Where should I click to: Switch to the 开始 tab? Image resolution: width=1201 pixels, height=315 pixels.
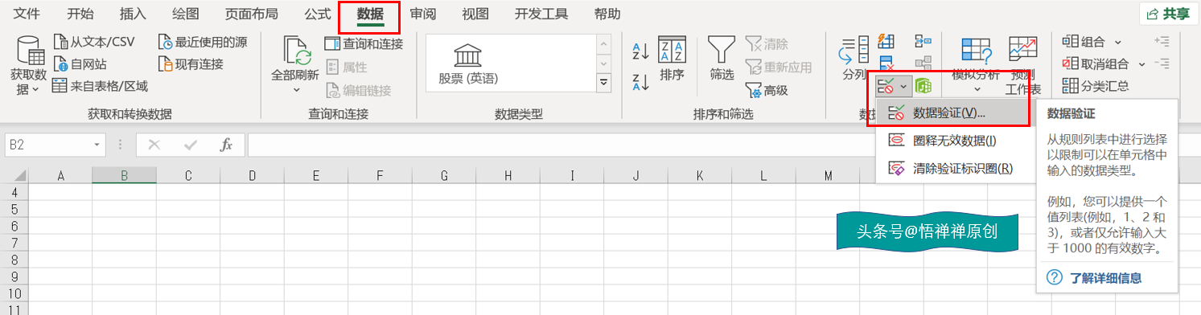80,14
